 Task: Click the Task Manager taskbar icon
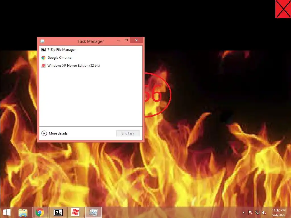(93, 212)
